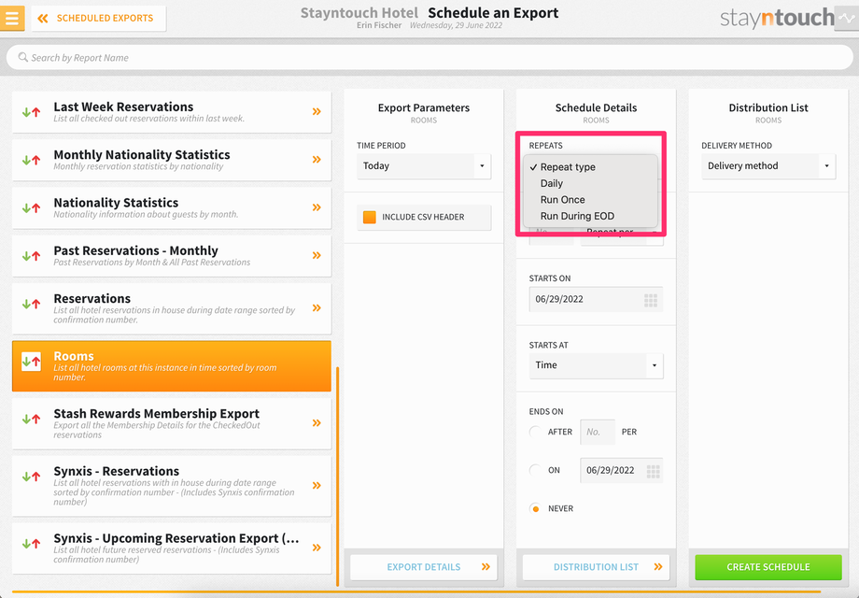This screenshot has height=598, width=859.
Task: Click export arrows icon for Last Week Reservations
Action: [x=31, y=112]
